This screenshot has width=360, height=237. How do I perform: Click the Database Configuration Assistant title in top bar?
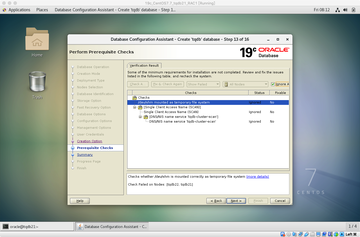coord(115,10)
